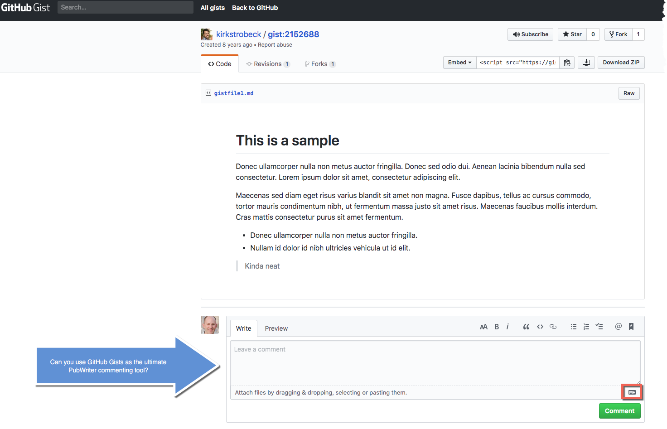Go Back to GitHub

(x=255, y=8)
